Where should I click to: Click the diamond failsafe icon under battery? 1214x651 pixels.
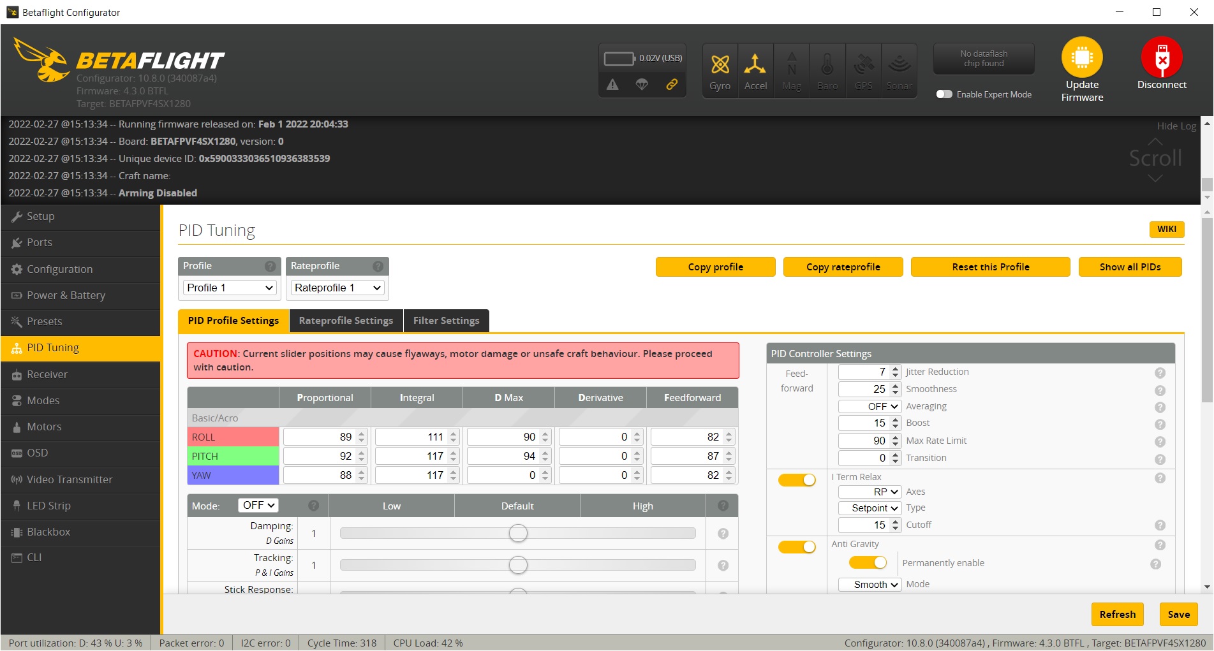642,84
